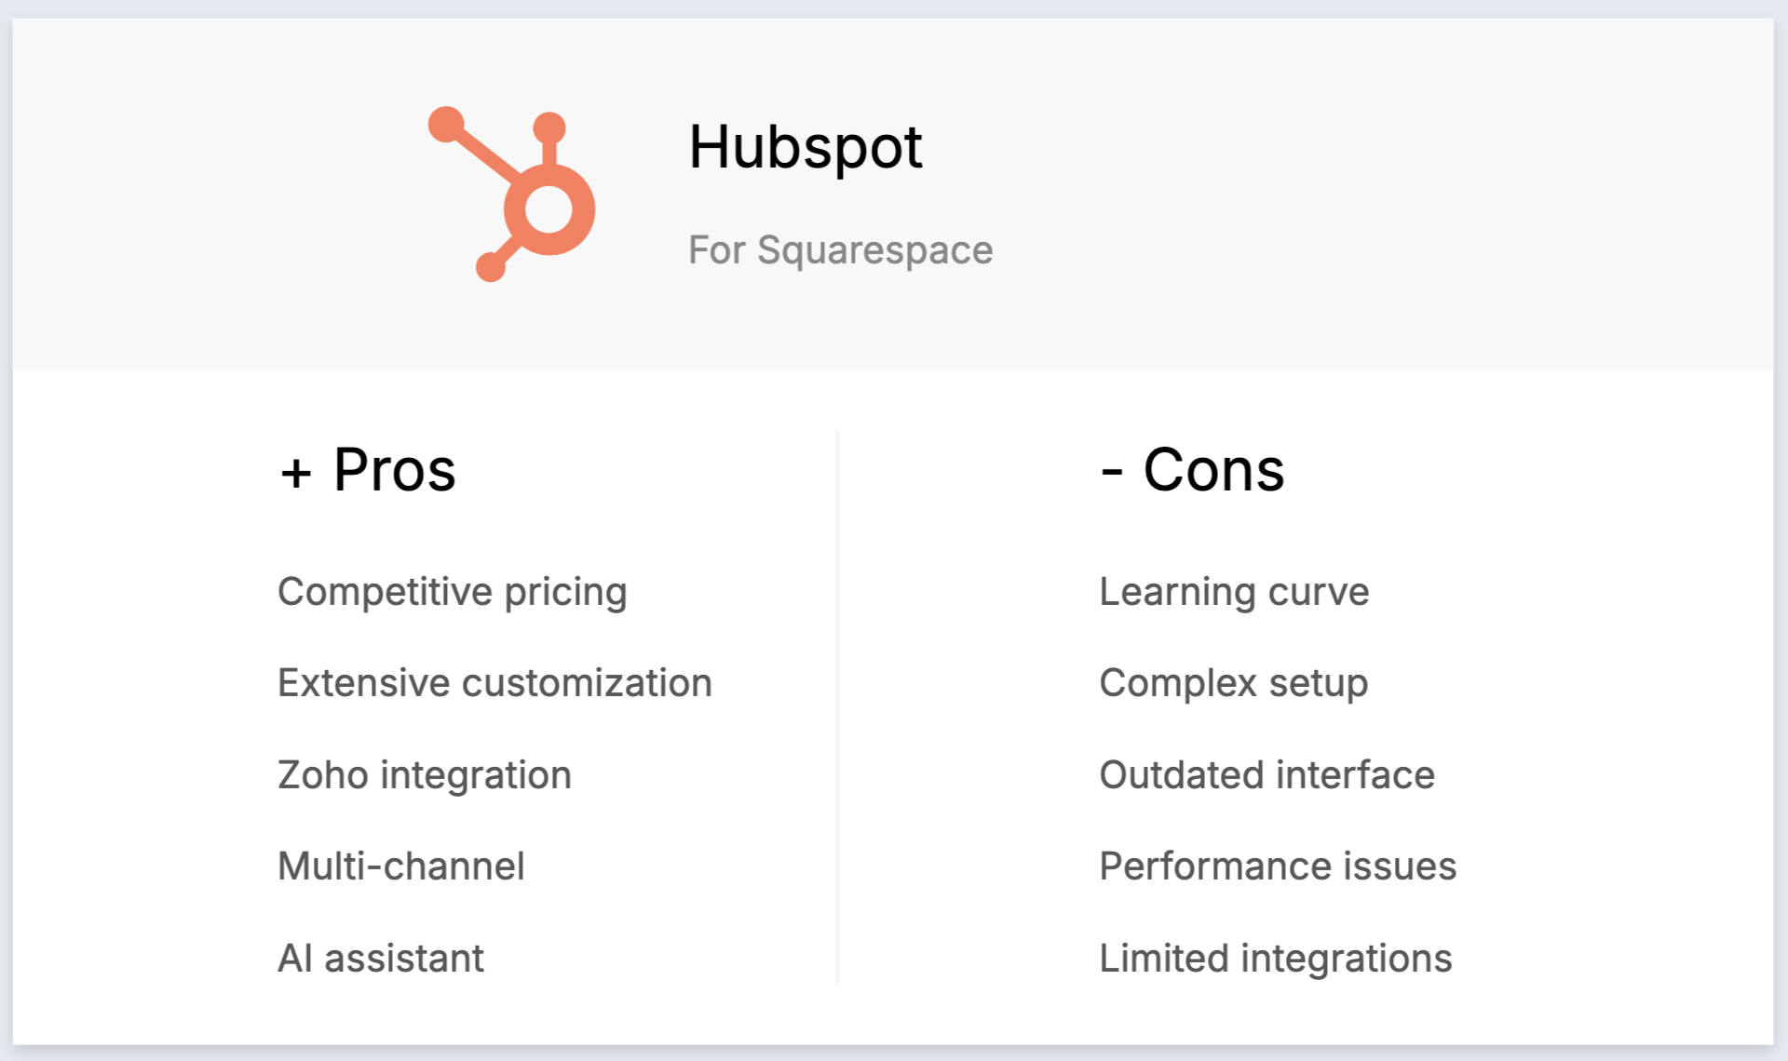
Task: Click 'Complex setup' con item
Action: [1233, 683]
